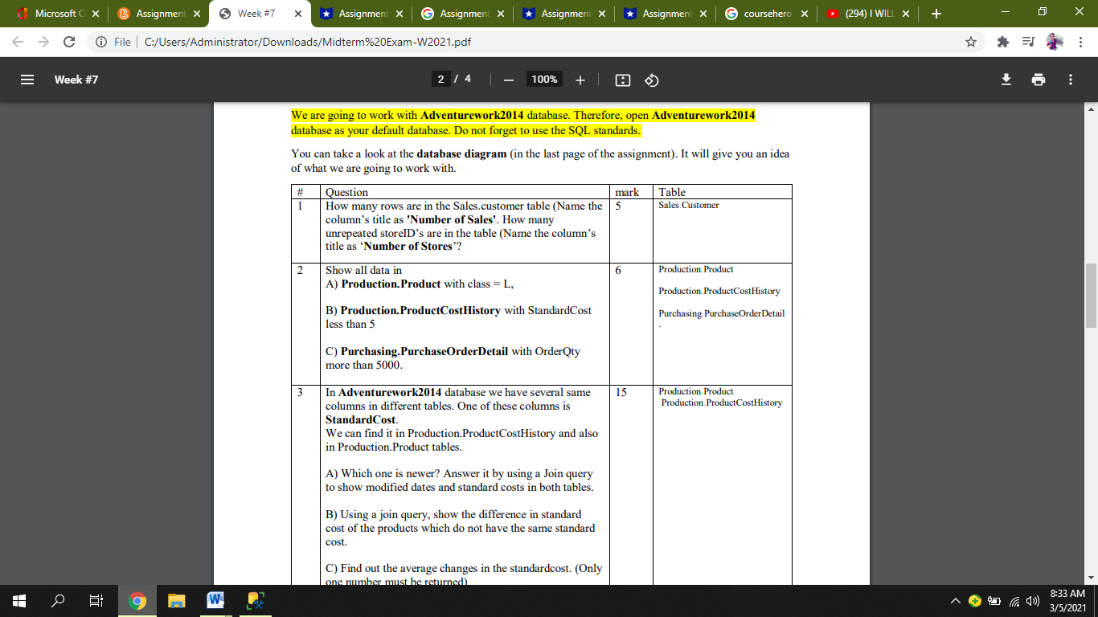
Task: Switch to the Assignment tab with orange B icon
Action: (157, 14)
